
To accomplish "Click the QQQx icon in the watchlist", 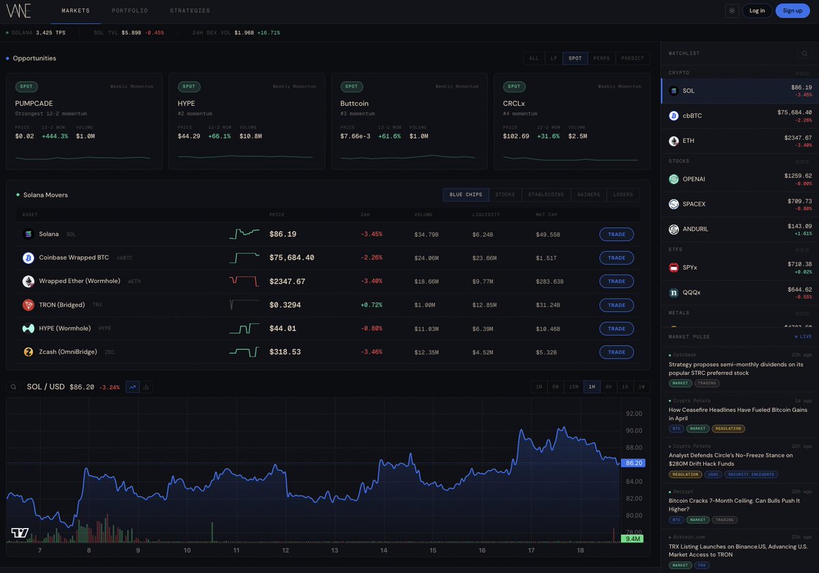I will (674, 293).
